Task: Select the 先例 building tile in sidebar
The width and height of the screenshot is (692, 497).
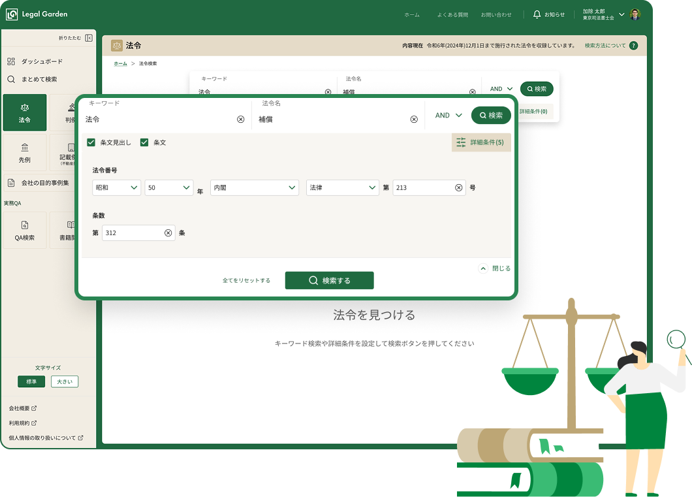Action: click(25, 153)
